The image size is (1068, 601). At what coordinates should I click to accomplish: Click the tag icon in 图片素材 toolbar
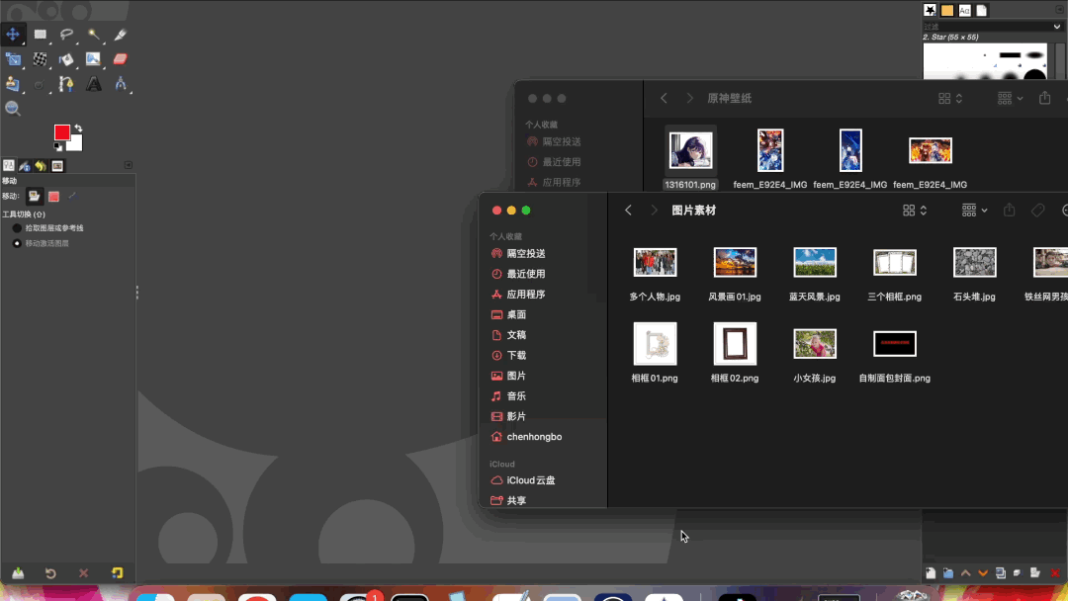(1038, 211)
